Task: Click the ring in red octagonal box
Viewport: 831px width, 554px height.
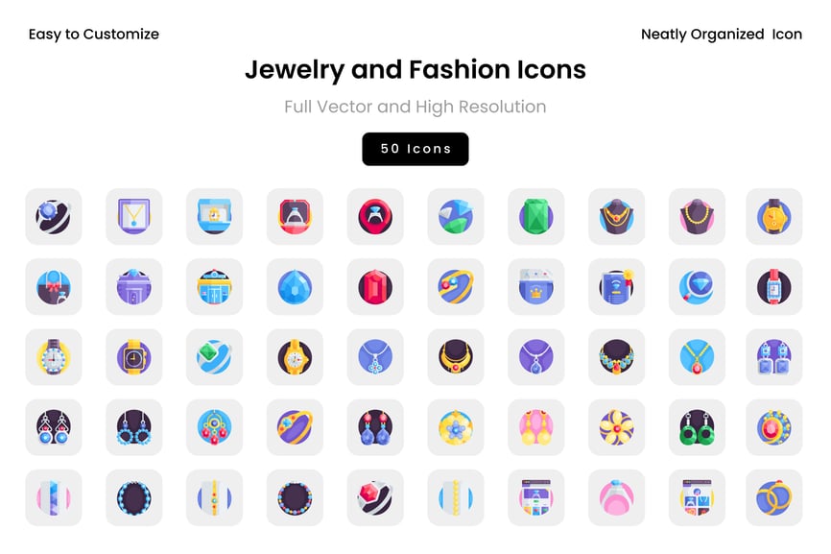Action: pos(295,216)
